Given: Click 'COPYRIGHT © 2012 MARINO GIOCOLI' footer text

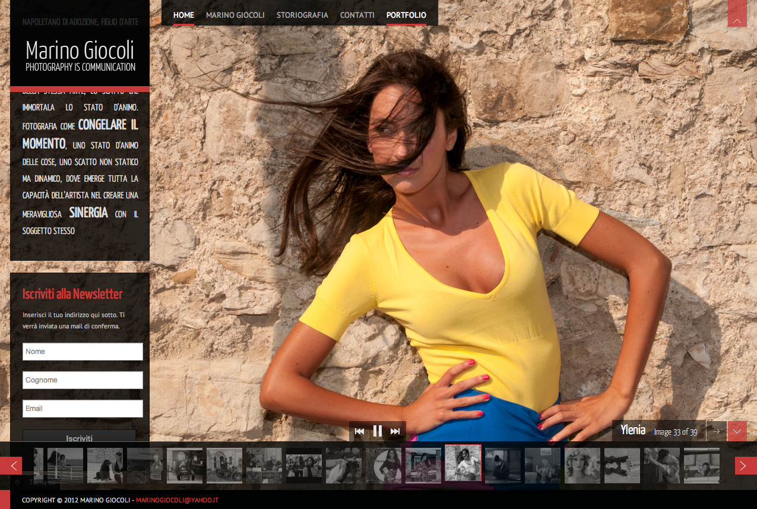Looking at the screenshot, I should click(76, 500).
